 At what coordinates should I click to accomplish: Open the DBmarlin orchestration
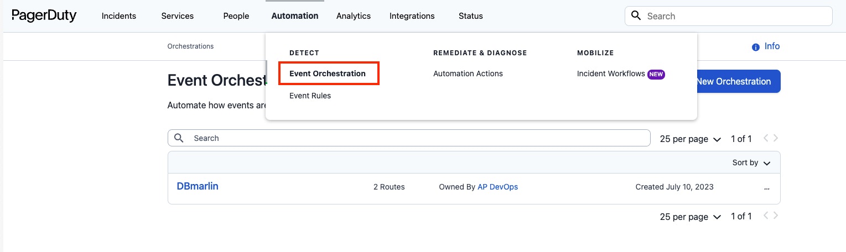198,186
